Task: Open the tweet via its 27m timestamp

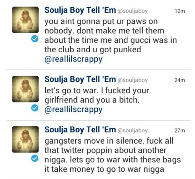Action: tap(180, 131)
